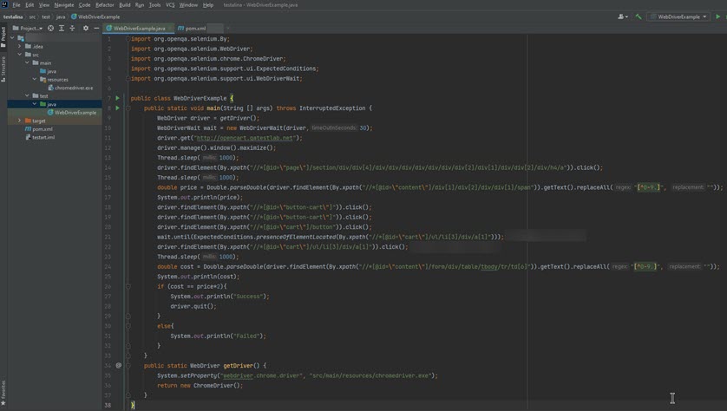Click the run gutter icon beside class WebDriverExample

(x=117, y=98)
